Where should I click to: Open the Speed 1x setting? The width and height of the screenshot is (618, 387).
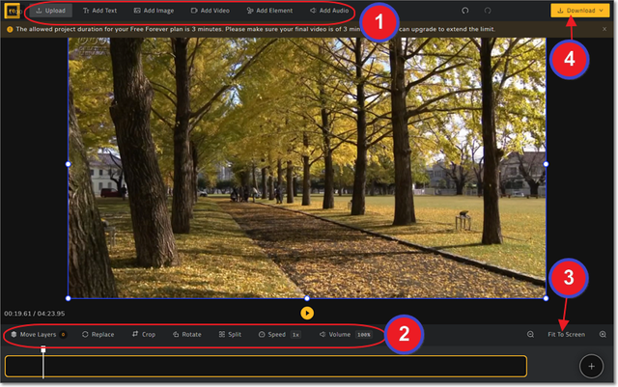click(279, 334)
